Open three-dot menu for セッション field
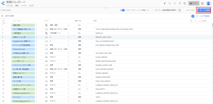Image resolution: width=213 pixels, height=104 pixels. point(36,97)
